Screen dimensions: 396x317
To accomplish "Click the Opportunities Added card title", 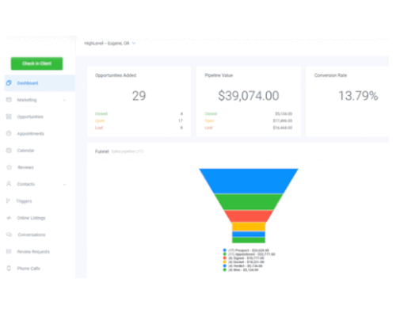I will click(116, 75).
